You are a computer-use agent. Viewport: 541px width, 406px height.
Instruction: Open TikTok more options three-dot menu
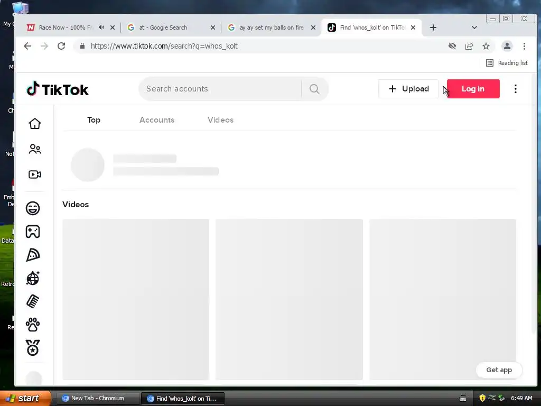516,89
